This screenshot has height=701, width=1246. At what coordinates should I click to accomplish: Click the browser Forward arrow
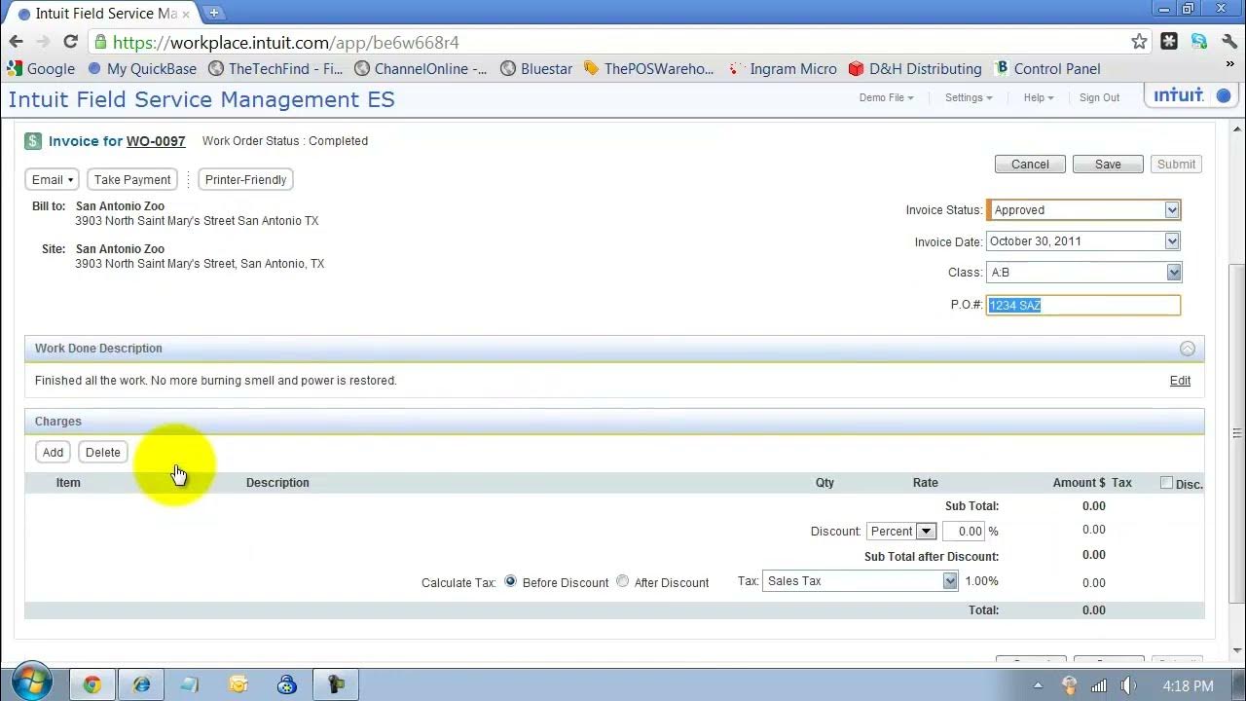pyautogui.click(x=43, y=42)
